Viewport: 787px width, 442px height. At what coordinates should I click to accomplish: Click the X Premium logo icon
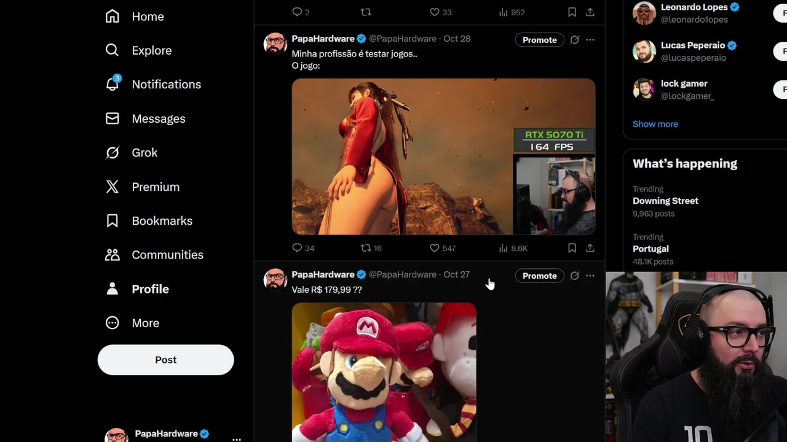click(x=112, y=187)
